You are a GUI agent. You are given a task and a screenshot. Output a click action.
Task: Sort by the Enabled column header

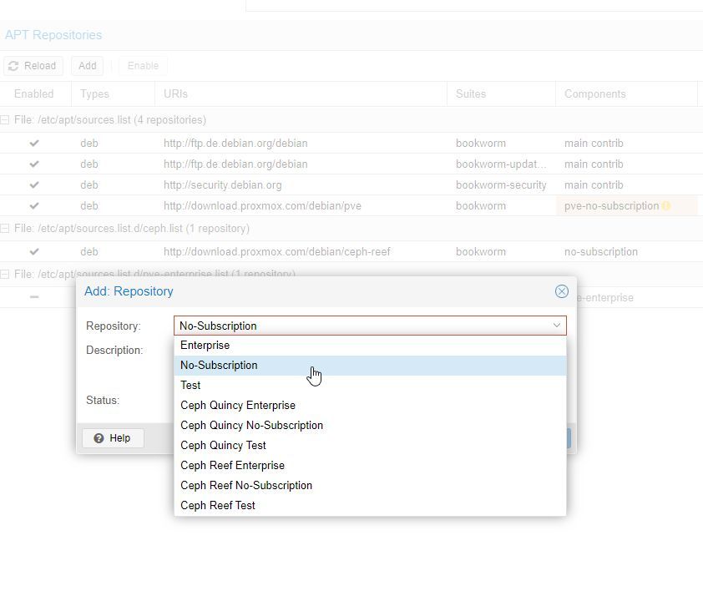(34, 94)
